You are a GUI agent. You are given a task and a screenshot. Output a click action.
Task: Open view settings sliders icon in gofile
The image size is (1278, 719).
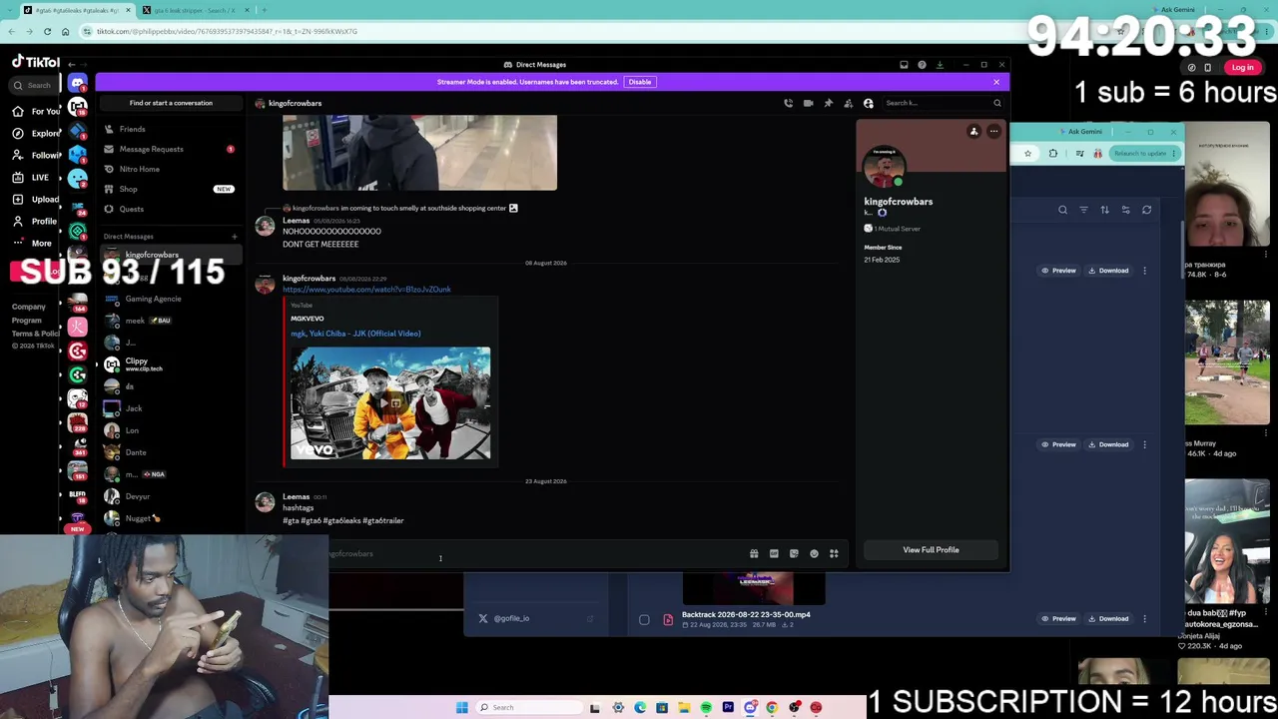click(x=1125, y=210)
